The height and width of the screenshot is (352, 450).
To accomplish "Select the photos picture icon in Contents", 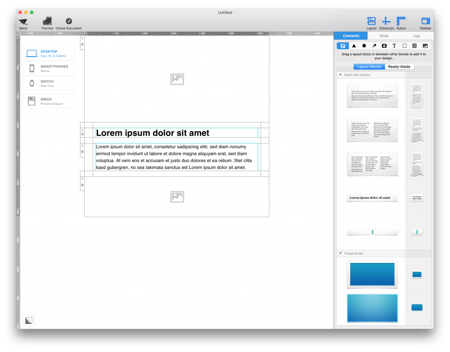I will [x=425, y=46].
